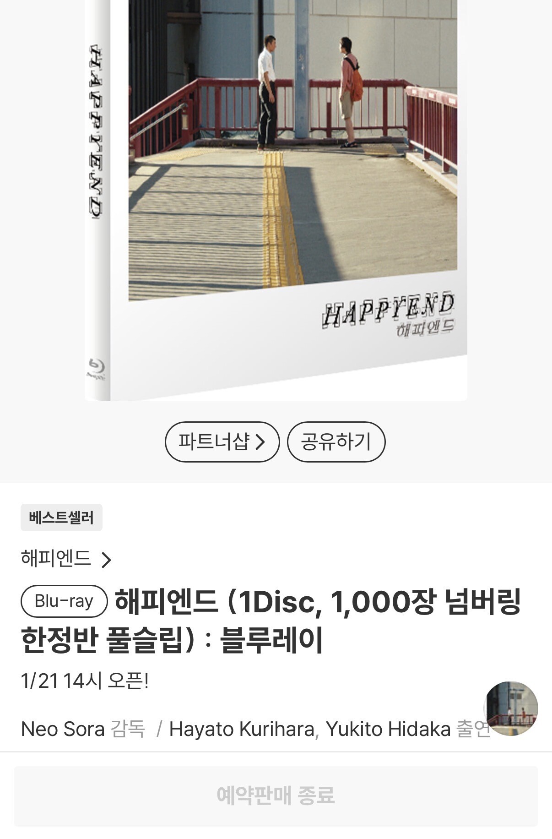Open actor Hayato Kurihara's page
Image resolution: width=552 pixels, height=839 pixels.
241,729
